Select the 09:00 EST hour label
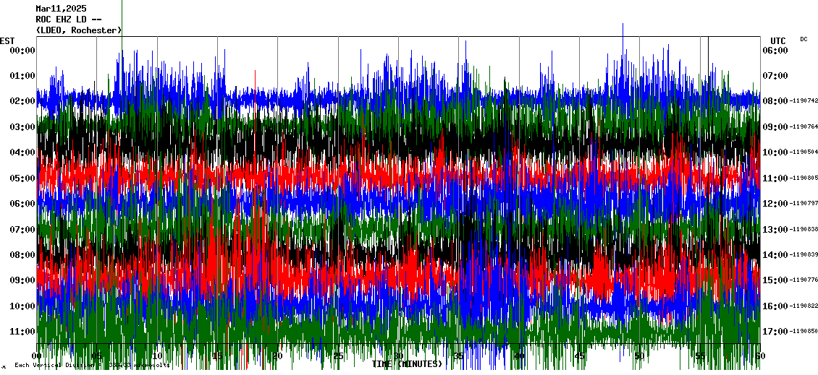 point(23,280)
